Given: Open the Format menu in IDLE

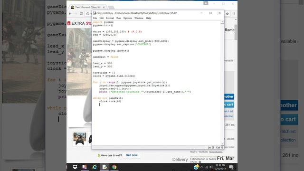Looking at the screenshot, I should tap(110, 18).
